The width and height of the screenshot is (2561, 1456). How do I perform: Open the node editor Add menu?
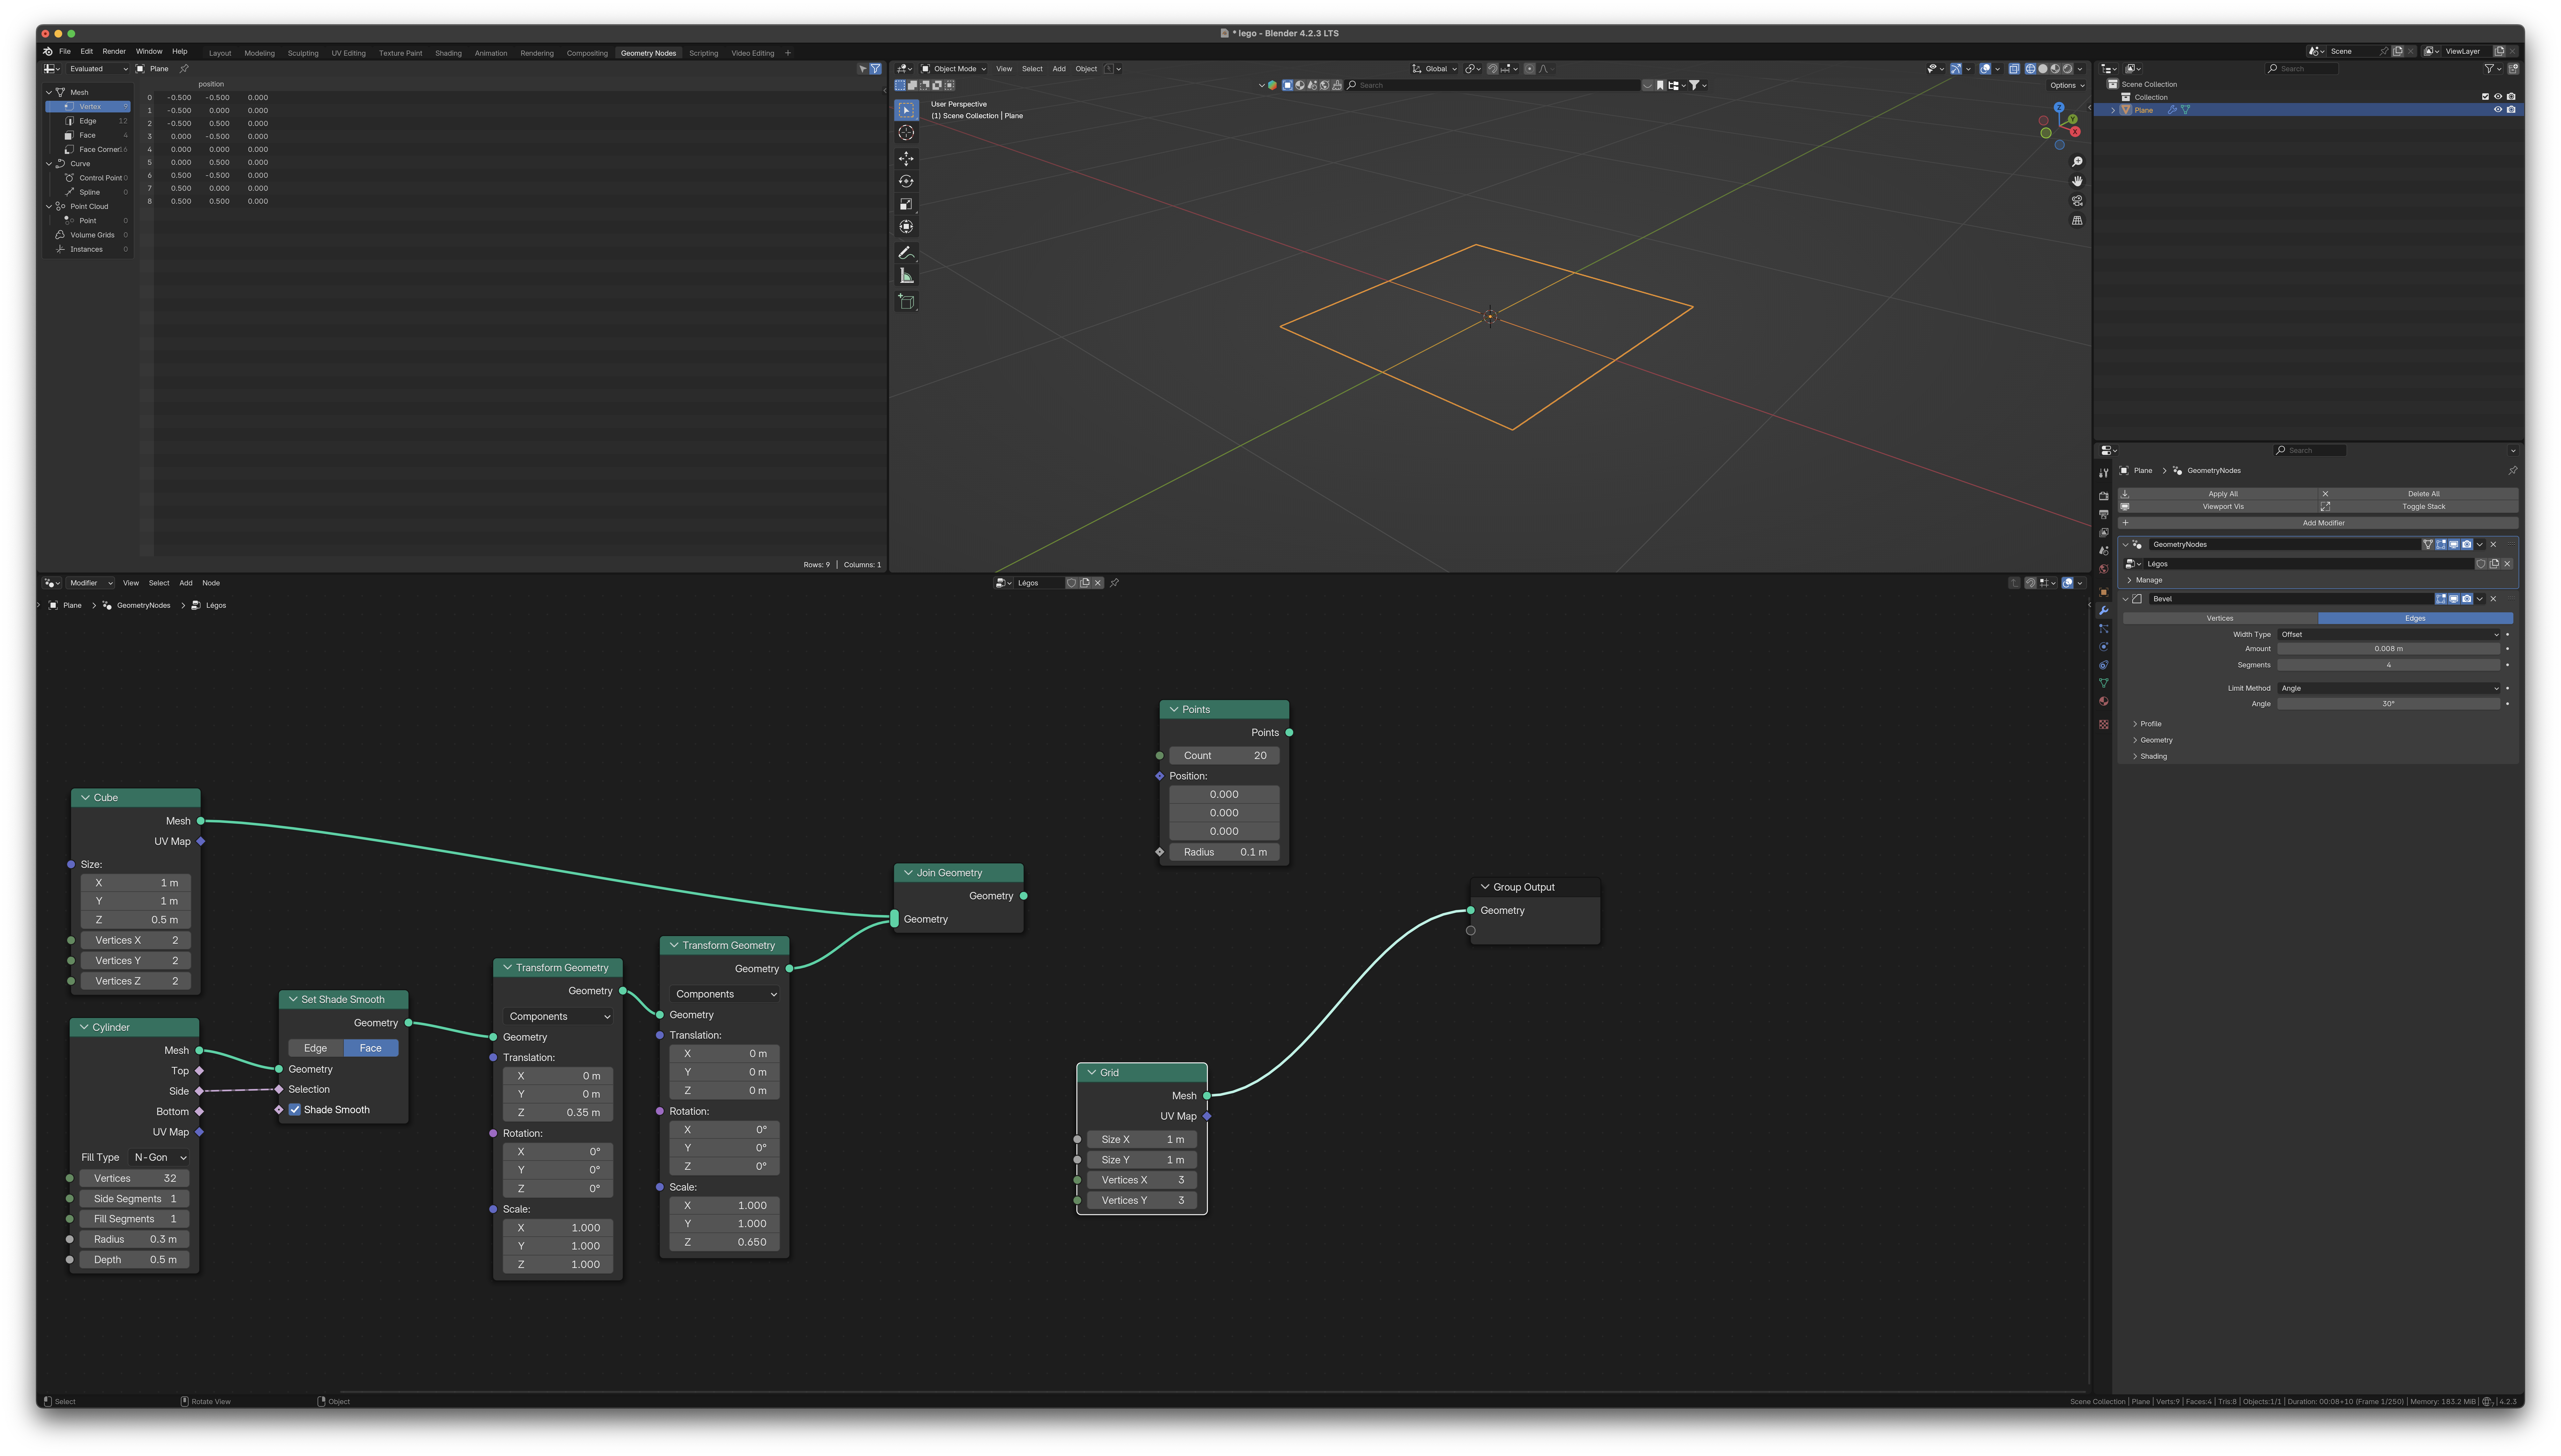coord(186,583)
